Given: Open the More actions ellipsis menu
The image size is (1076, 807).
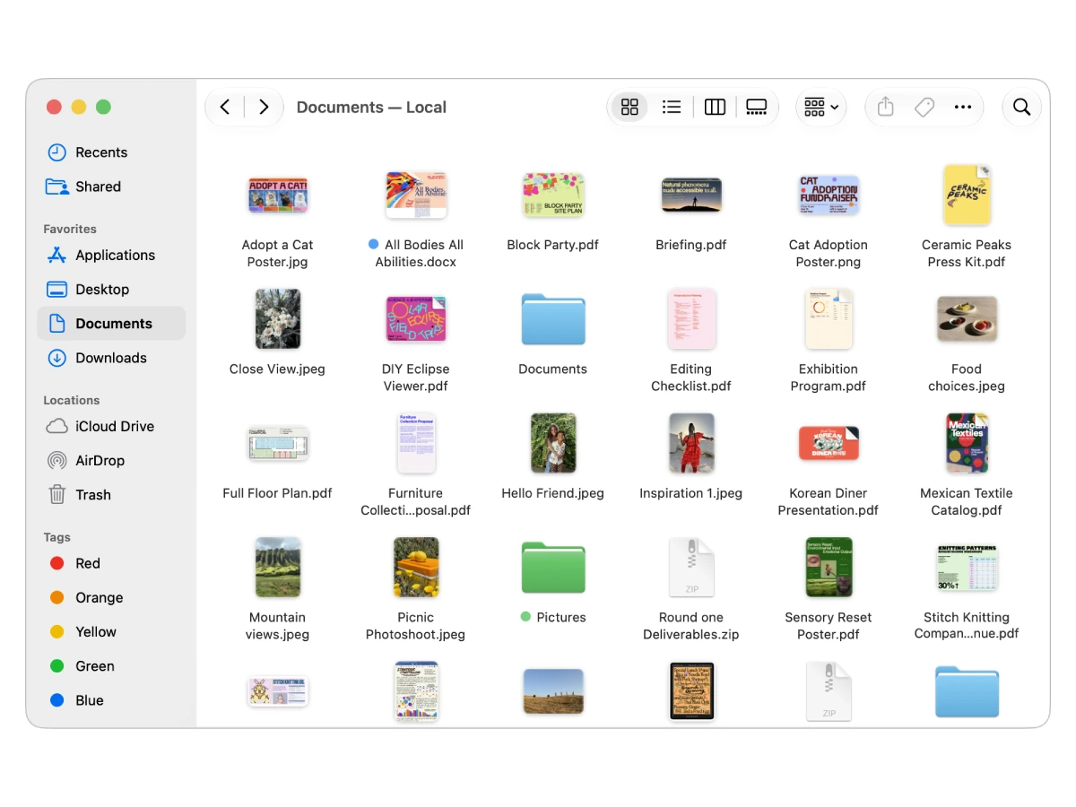Looking at the screenshot, I should click(963, 108).
